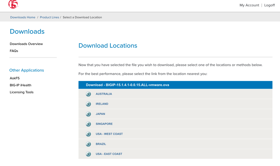This screenshot has width=280, height=166.
Task: Click the download icon next to Japan
Action: point(88,114)
